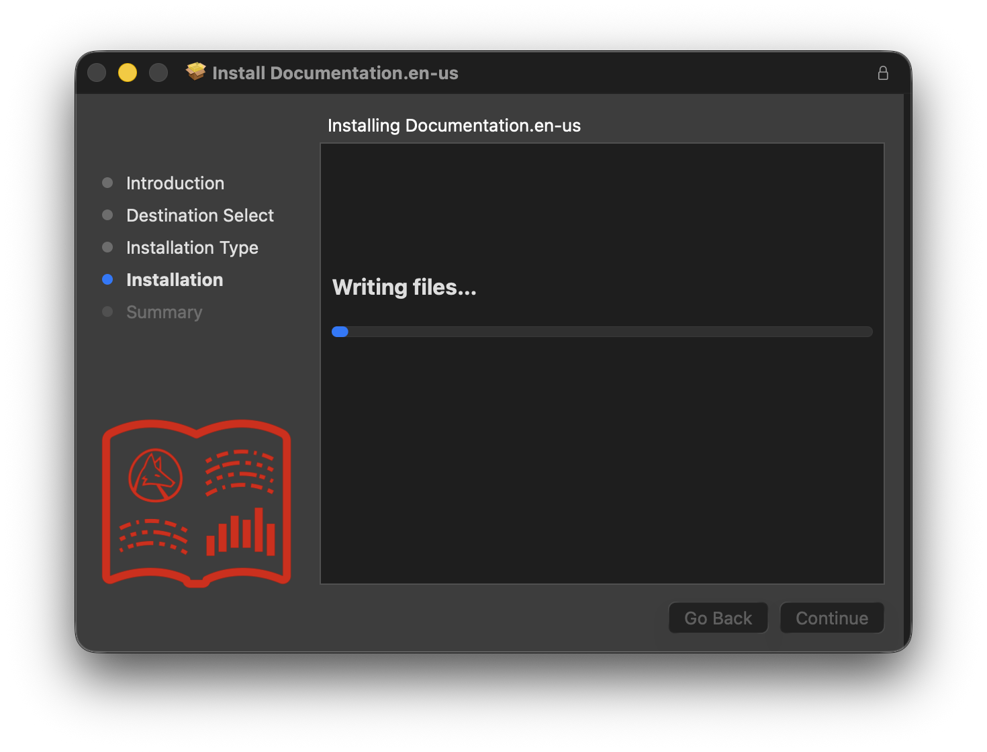Image resolution: width=987 pixels, height=752 pixels.
Task: Click the blue bullet next to Installation
Action: 107,279
